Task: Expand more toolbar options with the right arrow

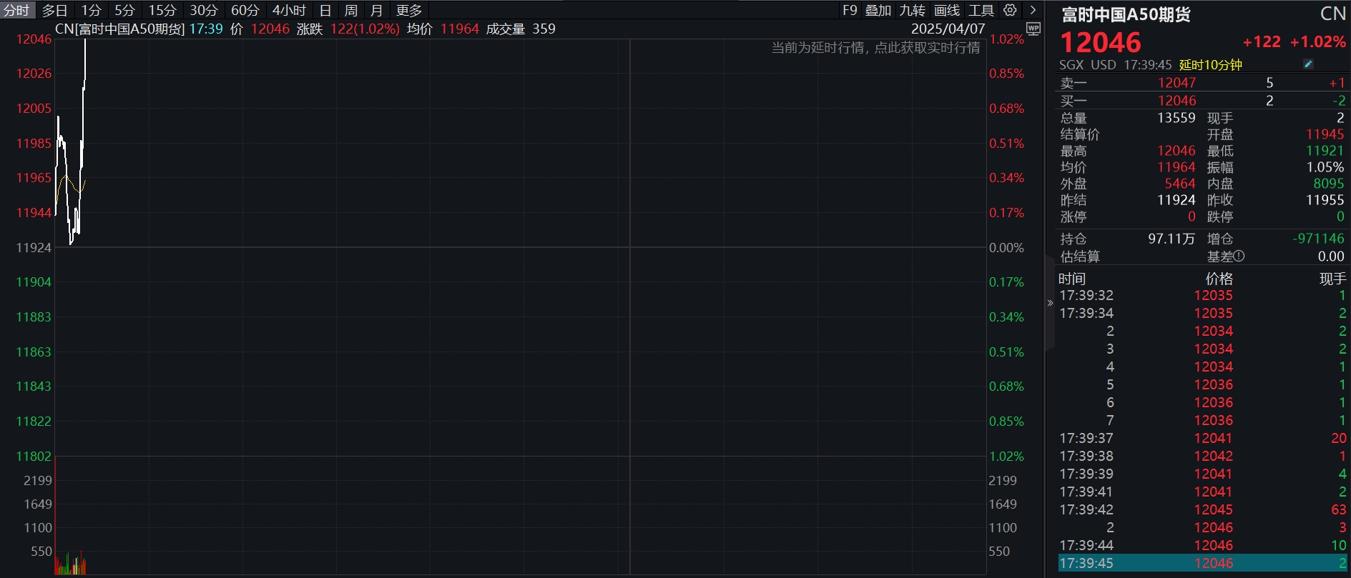Action: pos(1033,10)
